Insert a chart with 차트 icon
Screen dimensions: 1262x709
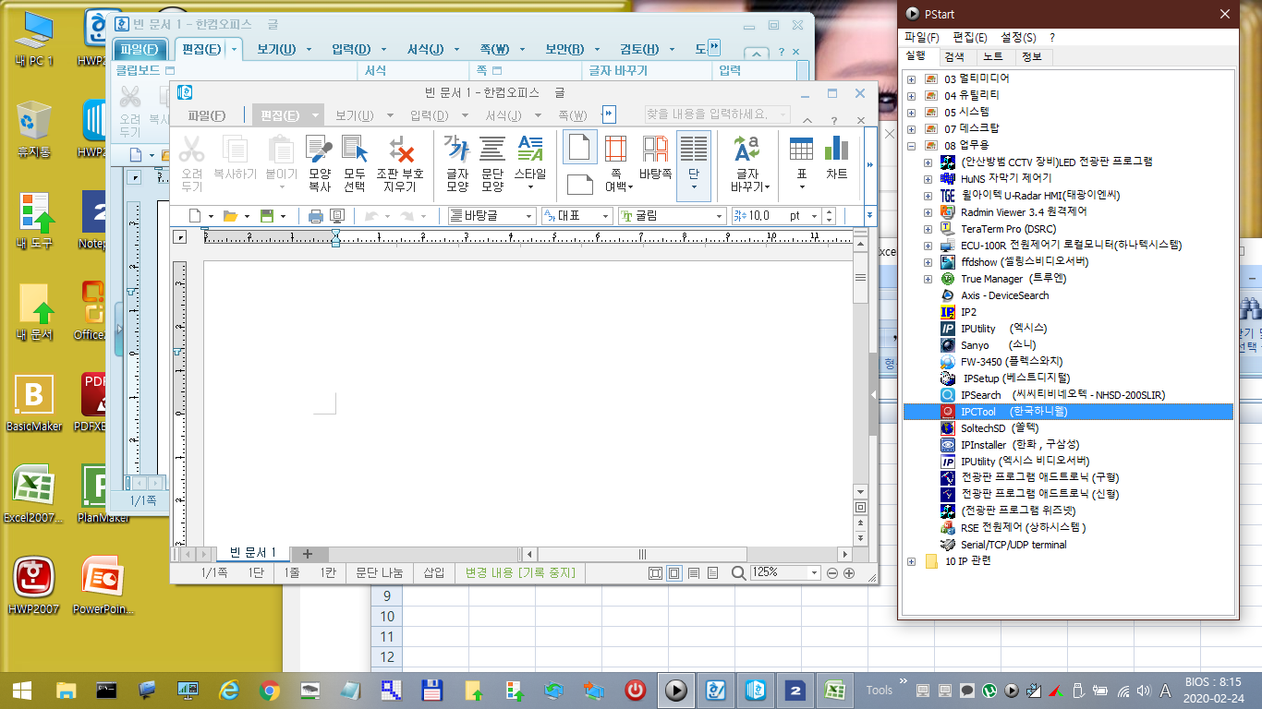tap(837, 157)
